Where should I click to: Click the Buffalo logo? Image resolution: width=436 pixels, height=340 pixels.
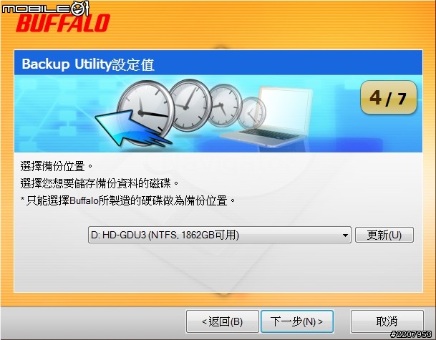[x=63, y=23]
